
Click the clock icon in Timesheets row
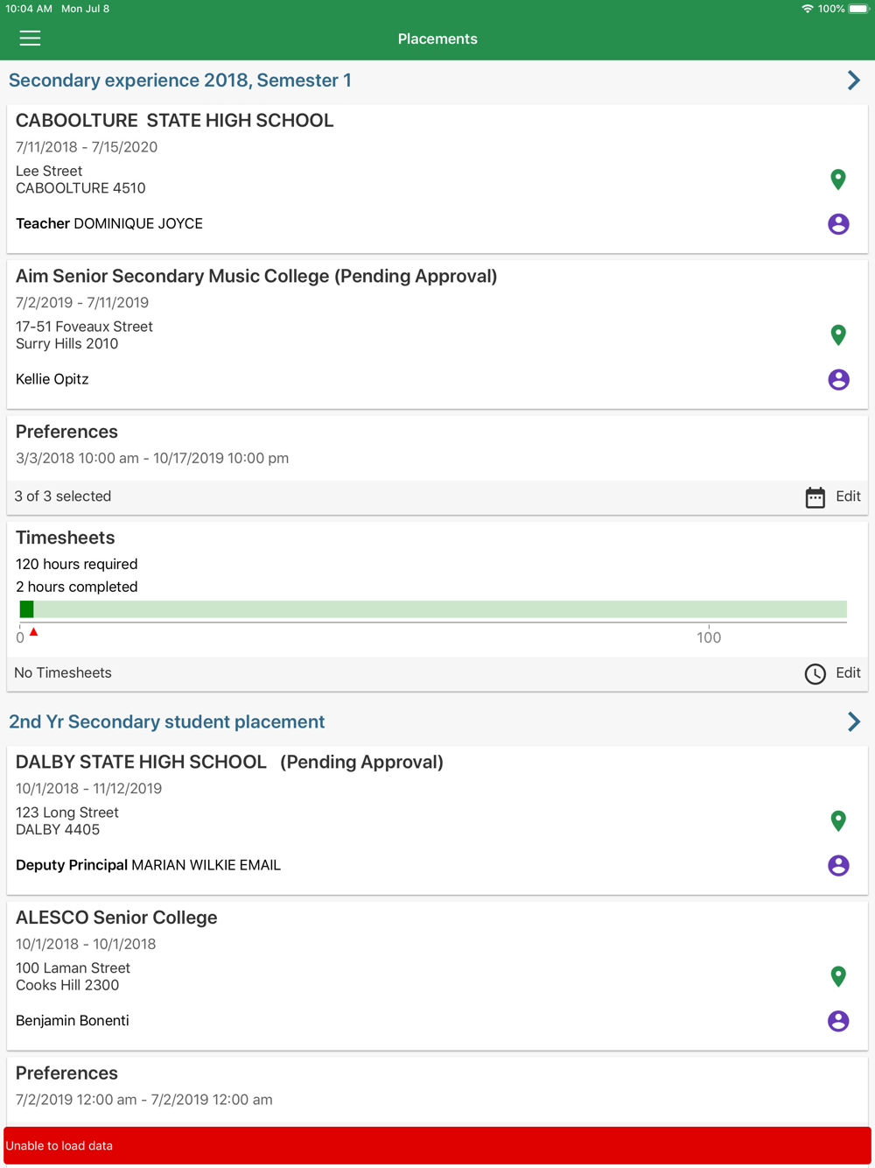coord(815,673)
